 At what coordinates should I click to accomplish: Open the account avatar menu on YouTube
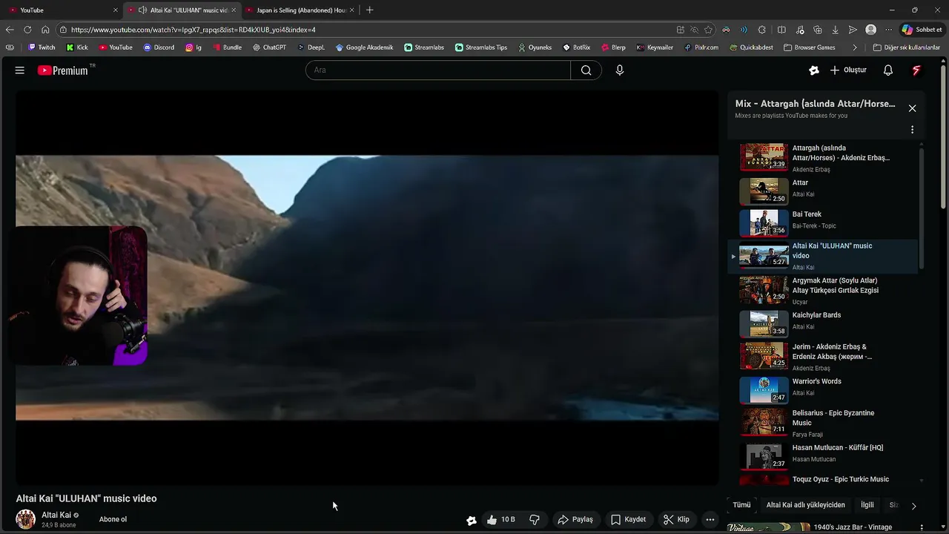click(916, 70)
